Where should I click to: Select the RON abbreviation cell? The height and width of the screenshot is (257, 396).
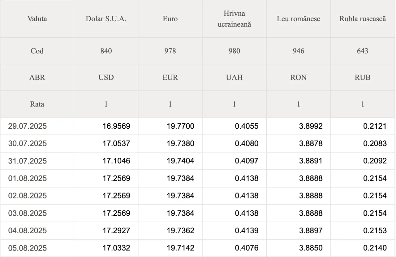(298, 77)
